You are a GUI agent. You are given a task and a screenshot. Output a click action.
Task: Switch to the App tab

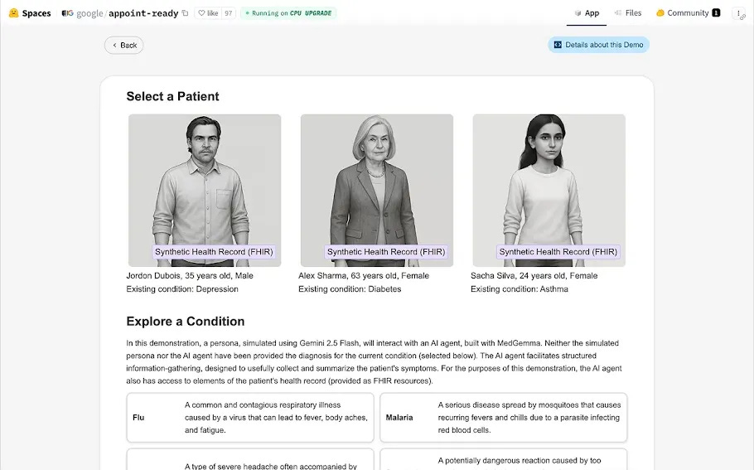click(587, 13)
